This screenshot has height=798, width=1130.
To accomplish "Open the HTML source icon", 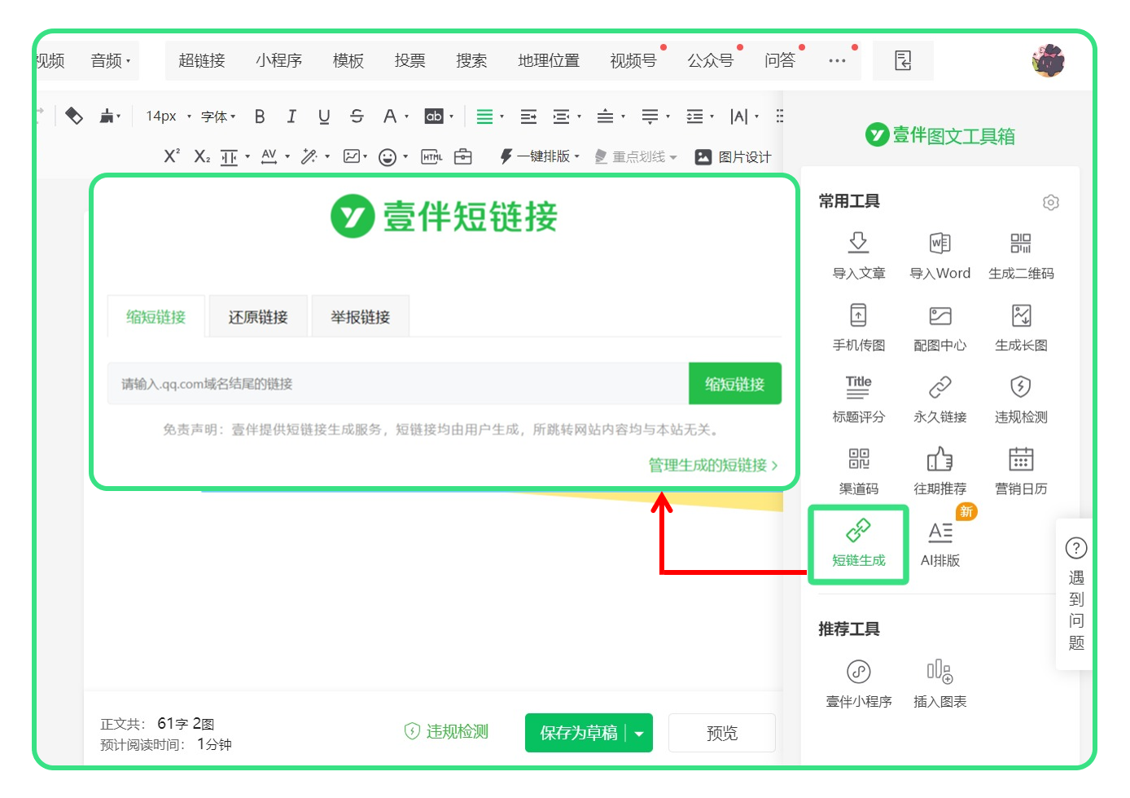I will [431, 157].
